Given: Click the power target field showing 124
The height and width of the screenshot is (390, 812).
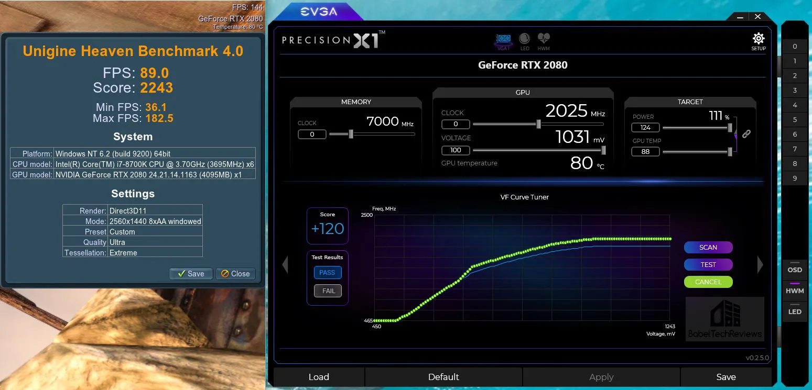Looking at the screenshot, I should tap(645, 127).
